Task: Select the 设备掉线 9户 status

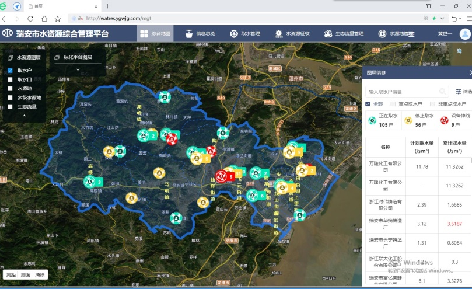Action: click(455, 120)
